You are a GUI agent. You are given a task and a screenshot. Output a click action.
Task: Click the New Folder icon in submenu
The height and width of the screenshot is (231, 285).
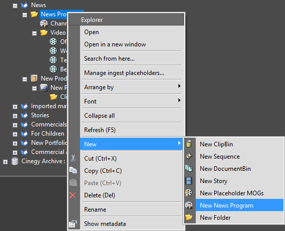click(189, 217)
